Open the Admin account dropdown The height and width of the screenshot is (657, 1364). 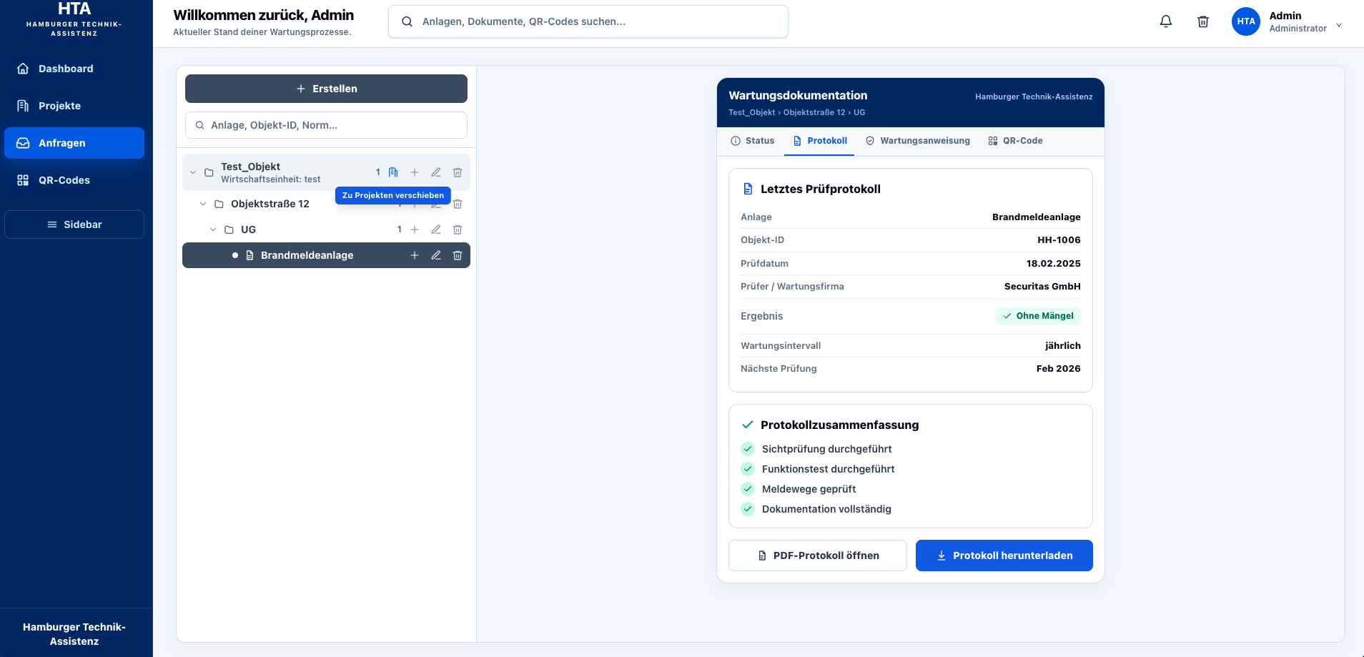pos(1288,21)
